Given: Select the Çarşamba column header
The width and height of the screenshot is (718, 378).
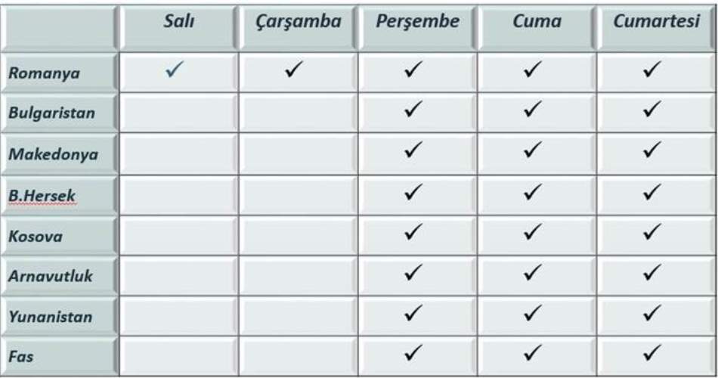Looking at the screenshot, I should tap(298, 22).
